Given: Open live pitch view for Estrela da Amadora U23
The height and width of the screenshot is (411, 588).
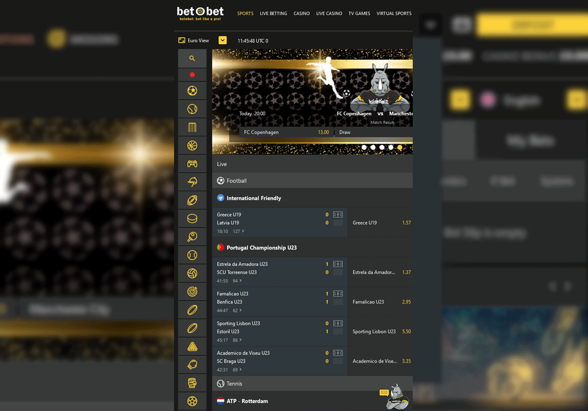Looking at the screenshot, I should [338, 264].
